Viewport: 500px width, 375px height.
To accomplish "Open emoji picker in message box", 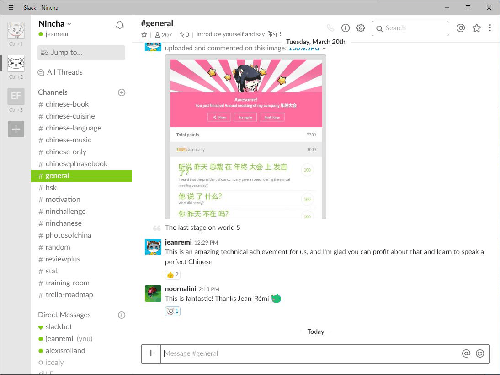I will [x=480, y=353].
